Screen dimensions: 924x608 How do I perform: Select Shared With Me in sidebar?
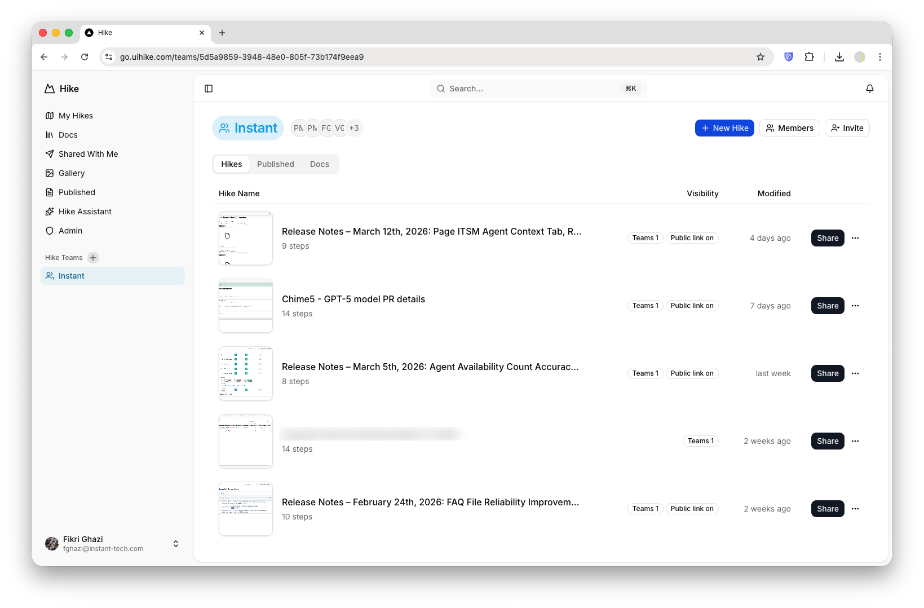(88, 153)
